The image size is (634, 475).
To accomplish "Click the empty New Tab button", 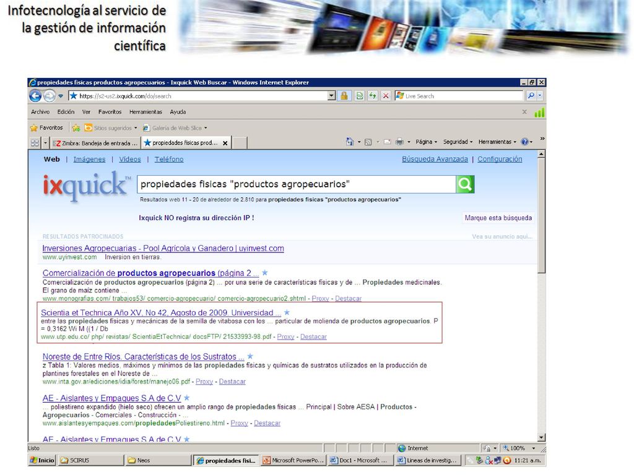I will pos(239,143).
